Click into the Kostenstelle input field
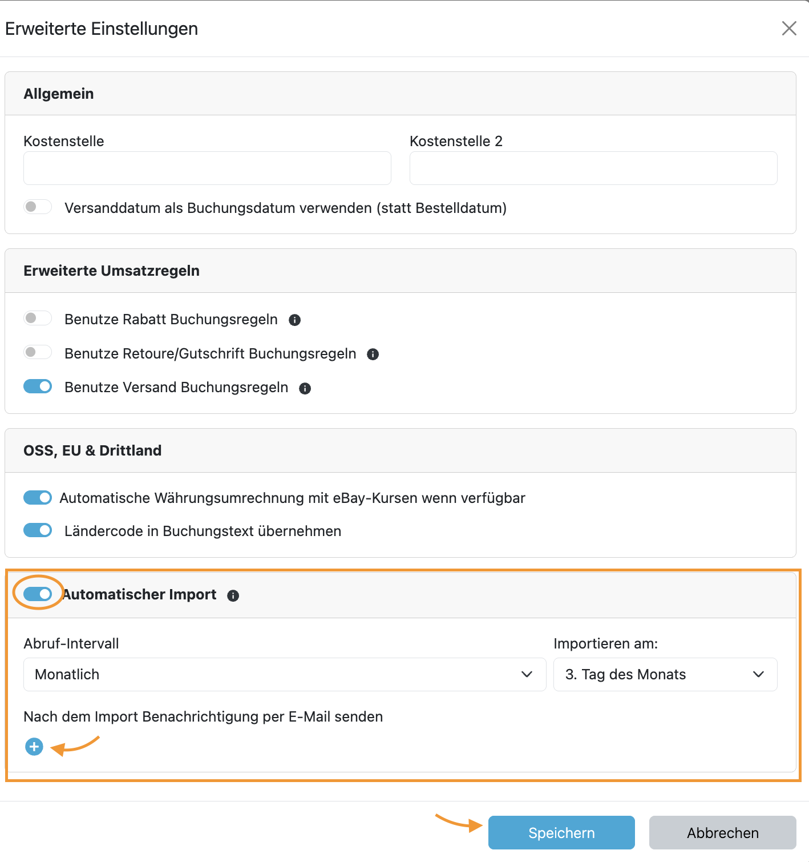 [x=207, y=168]
